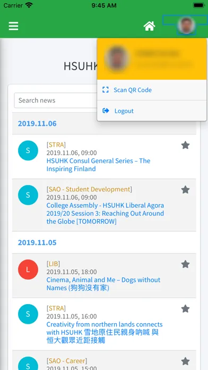Star the Inspiring Finland news item
The height and width of the screenshot is (370, 208).
tap(185, 145)
